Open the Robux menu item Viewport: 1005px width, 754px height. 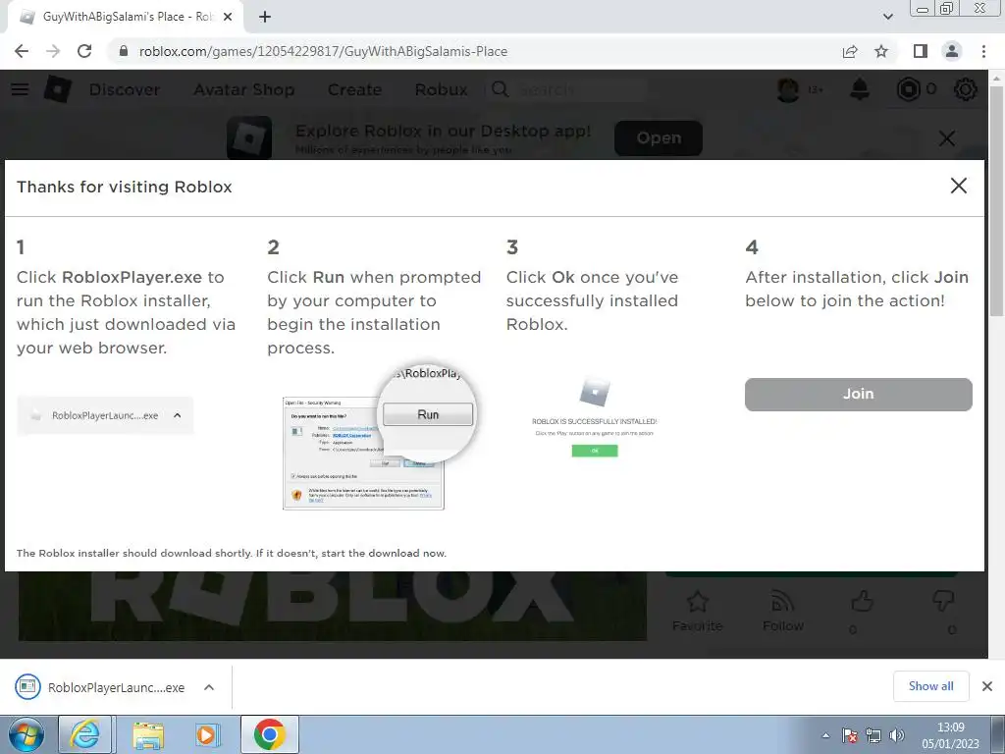441,89
